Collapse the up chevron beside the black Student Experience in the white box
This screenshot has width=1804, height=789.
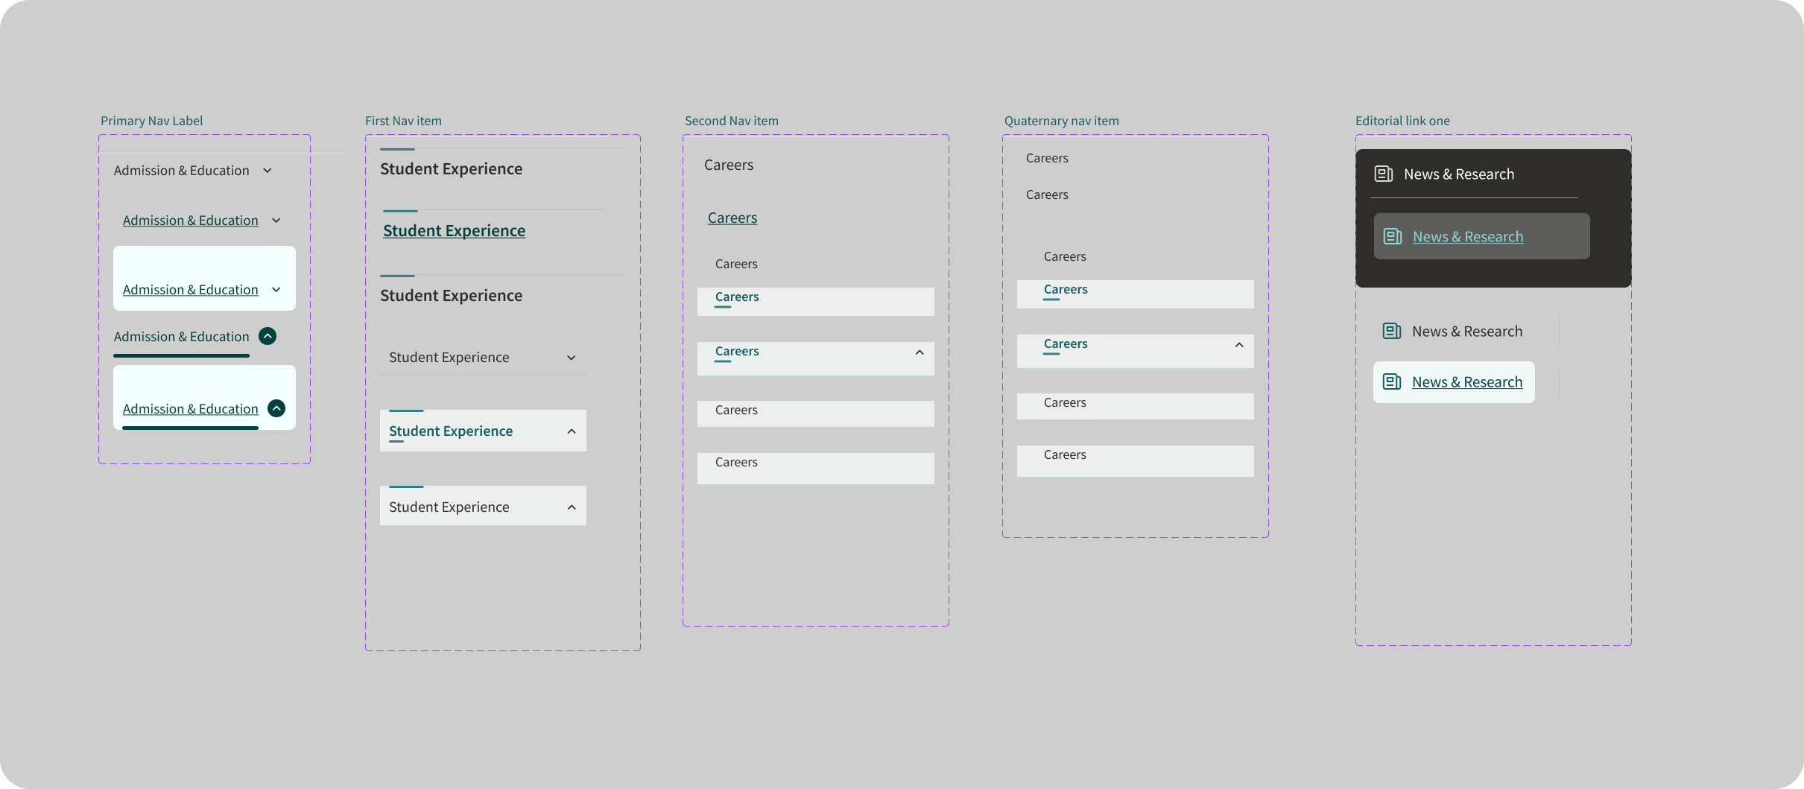tap(572, 507)
